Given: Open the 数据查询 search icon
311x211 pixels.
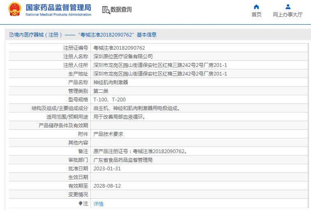Looking at the screenshot, I should 106,10.
